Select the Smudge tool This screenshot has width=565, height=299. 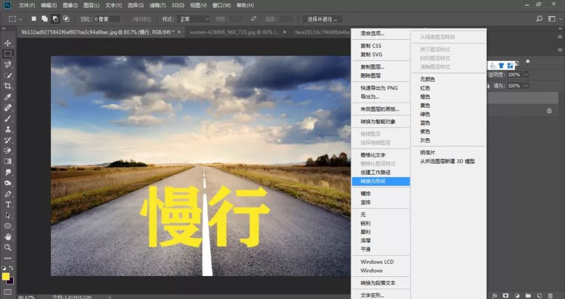pyautogui.click(x=7, y=172)
